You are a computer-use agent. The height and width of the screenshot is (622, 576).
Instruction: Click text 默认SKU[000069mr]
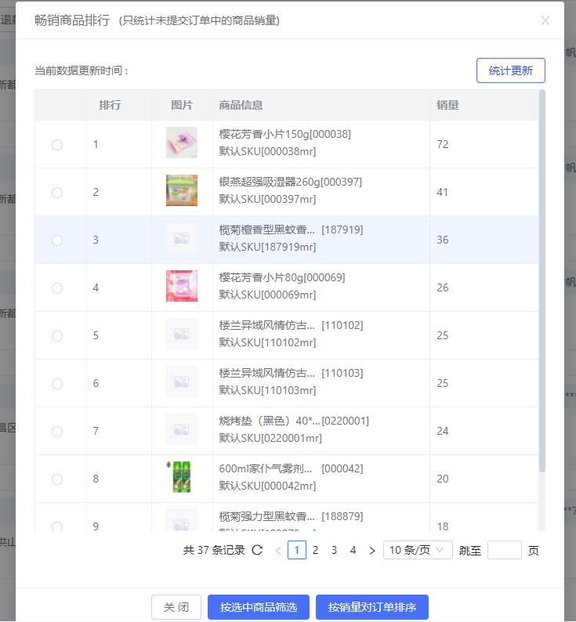pyautogui.click(x=267, y=295)
